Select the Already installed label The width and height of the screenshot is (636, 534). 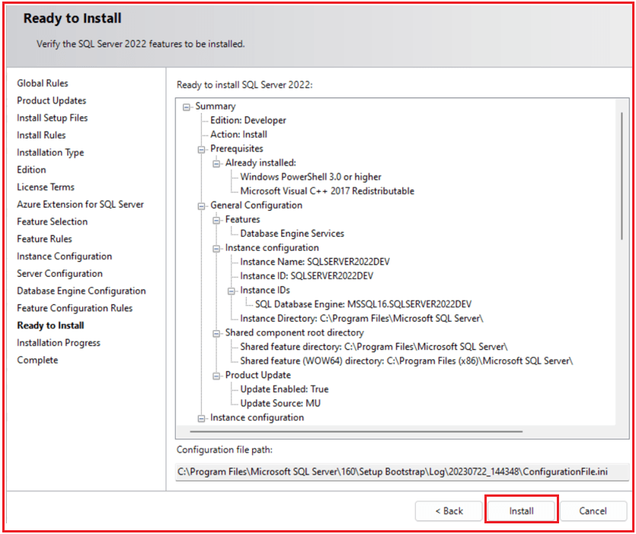(260, 163)
